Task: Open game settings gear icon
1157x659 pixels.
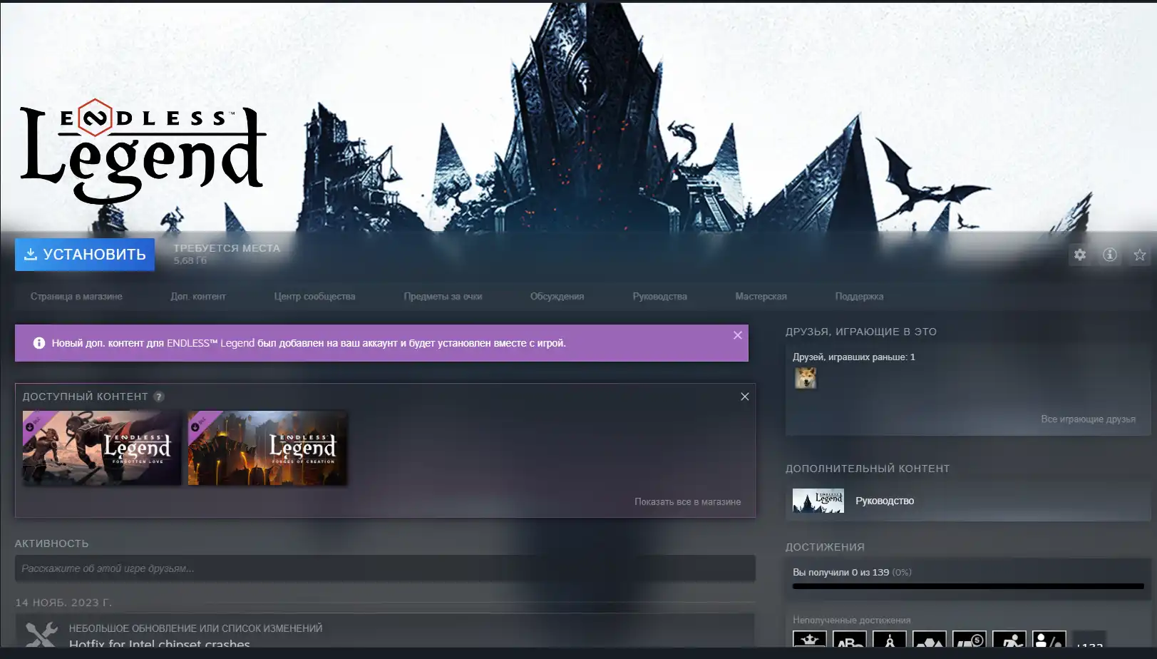Action: (x=1080, y=255)
